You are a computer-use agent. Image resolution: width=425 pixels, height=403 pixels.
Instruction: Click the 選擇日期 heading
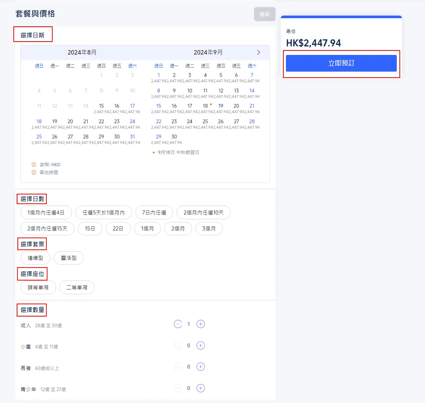(32, 35)
